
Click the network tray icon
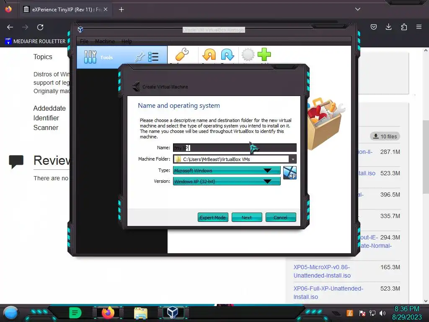pos(372,313)
